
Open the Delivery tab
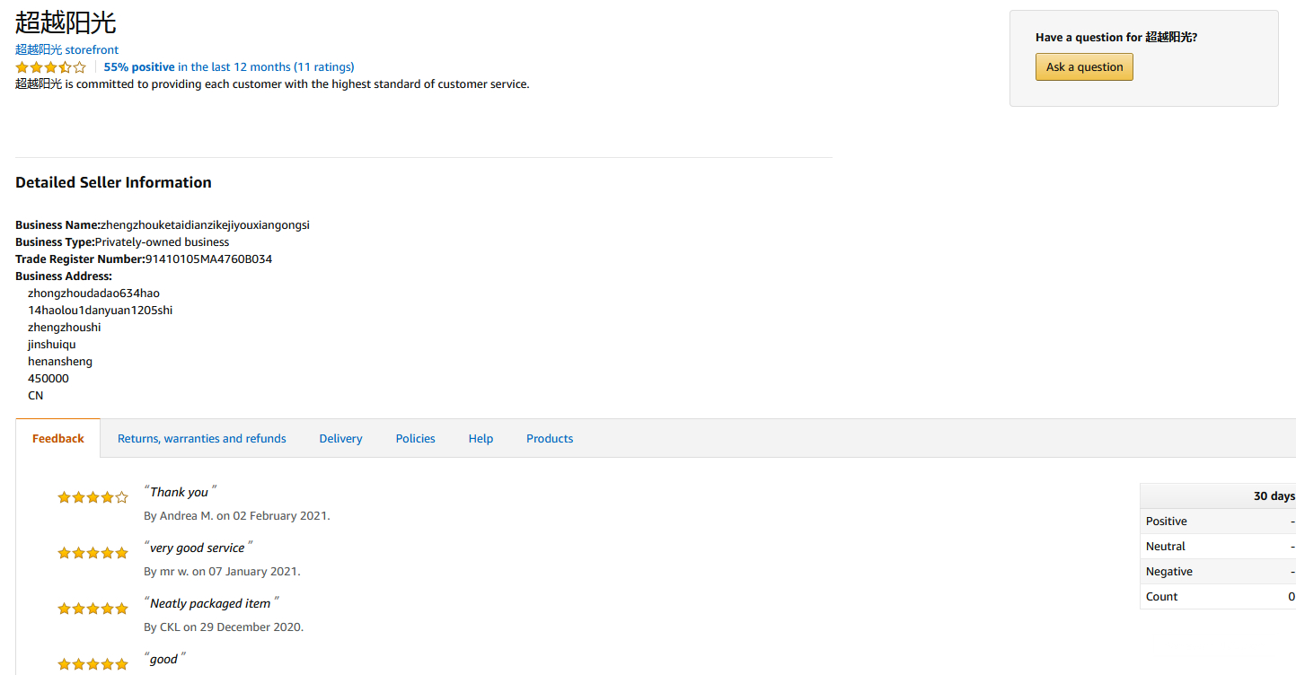pyautogui.click(x=340, y=439)
